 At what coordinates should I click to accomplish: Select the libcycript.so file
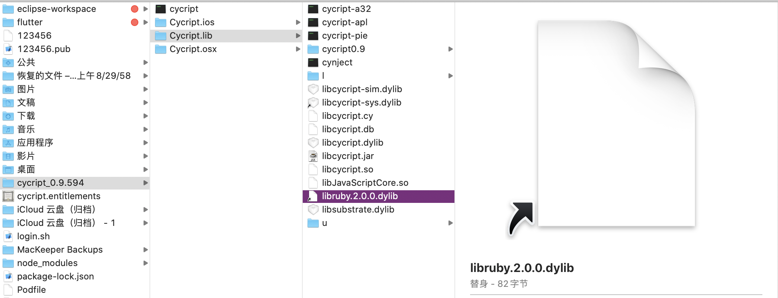pyautogui.click(x=379, y=169)
